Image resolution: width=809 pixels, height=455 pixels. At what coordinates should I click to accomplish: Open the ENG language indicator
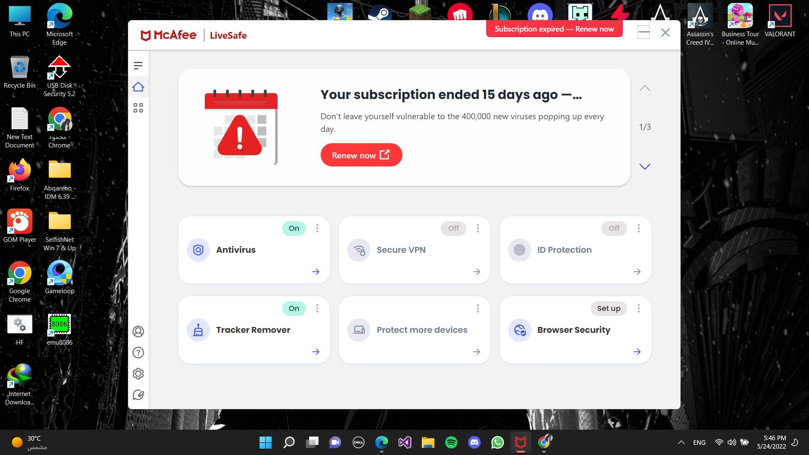tap(699, 442)
